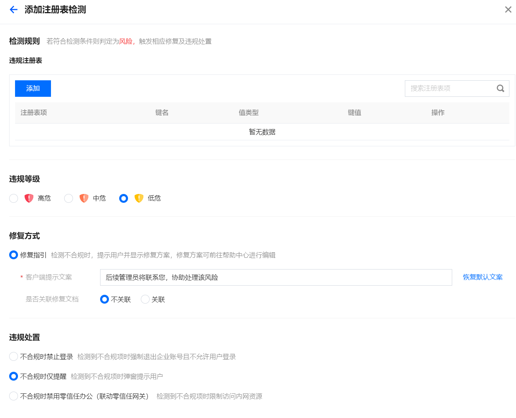The width and height of the screenshot is (516, 418).
Task: Focus the 搜索注册表项 search field
Action: pyautogui.click(x=450, y=88)
